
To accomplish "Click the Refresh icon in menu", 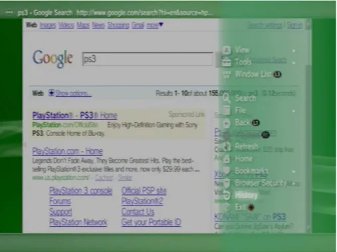I will tap(227, 147).
